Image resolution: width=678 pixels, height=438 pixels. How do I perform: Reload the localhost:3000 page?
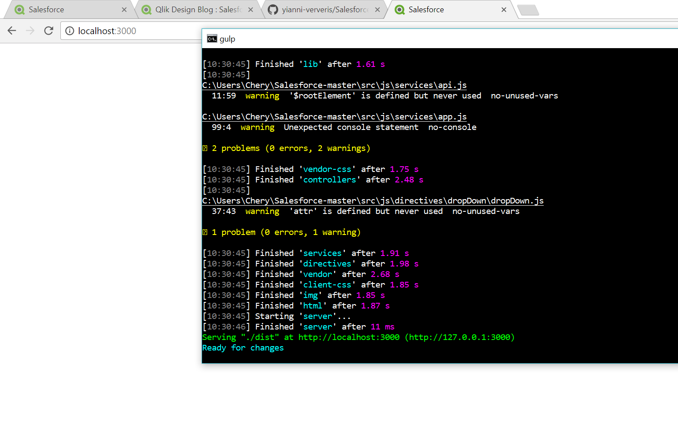(49, 31)
